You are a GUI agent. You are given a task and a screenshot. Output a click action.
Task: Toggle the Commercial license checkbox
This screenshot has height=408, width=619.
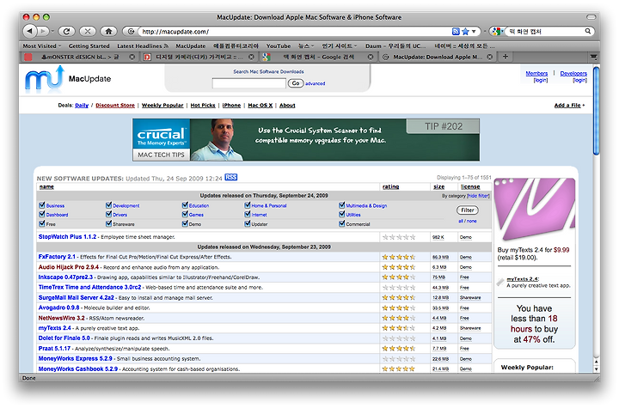[341, 223]
